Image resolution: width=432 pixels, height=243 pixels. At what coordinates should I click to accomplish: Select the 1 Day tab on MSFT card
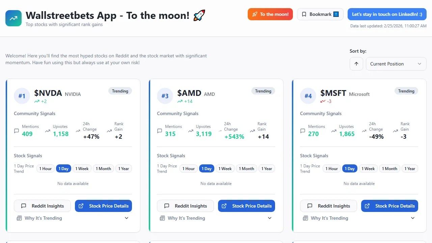(350, 168)
